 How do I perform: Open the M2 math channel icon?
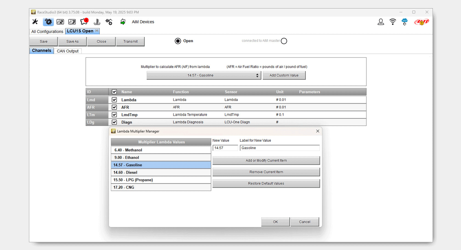point(60,22)
